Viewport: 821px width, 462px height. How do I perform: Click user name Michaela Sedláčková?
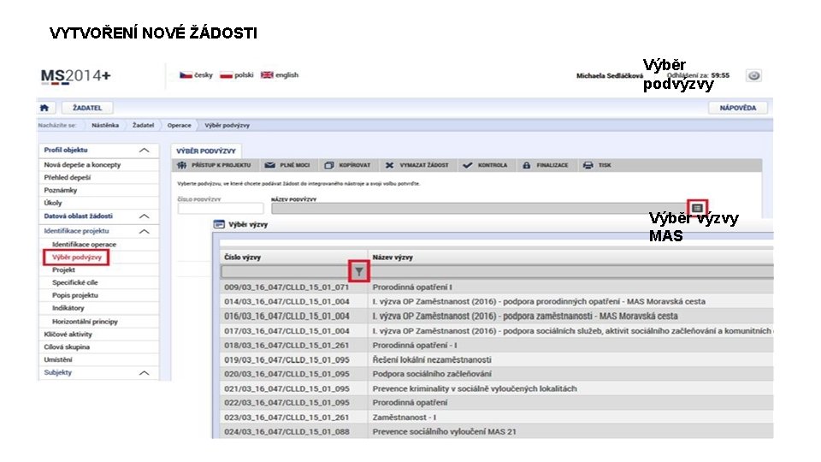click(610, 75)
